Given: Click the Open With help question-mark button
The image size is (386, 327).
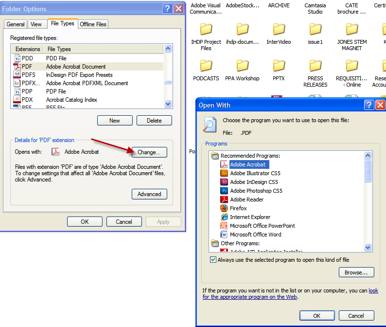Looking at the screenshot, I should tap(369, 105).
